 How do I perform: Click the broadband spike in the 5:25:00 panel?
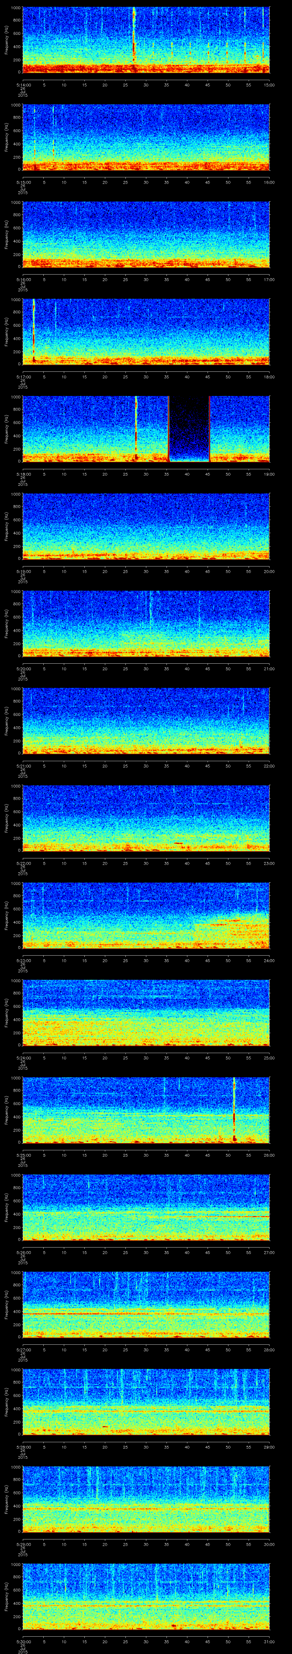[x=234, y=1110]
